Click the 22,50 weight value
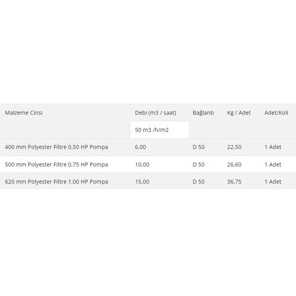296x296 pixels. pyautogui.click(x=234, y=147)
